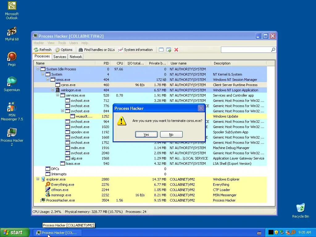
Task: Open Process Hacker 2 desktop shortcut
Action: coord(12,137)
